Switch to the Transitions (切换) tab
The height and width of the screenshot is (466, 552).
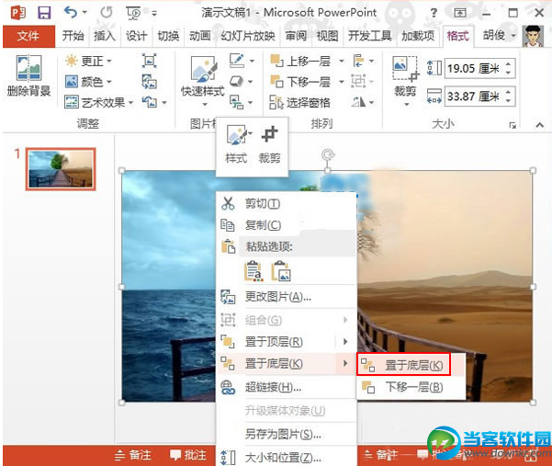coord(168,36)
